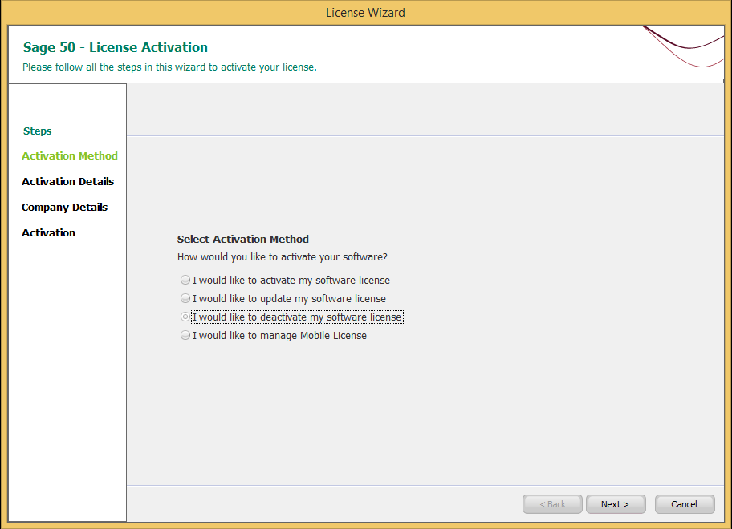Open the Activation Method step
The width and height of the screenshot is (732, 529).
[70, 155]
